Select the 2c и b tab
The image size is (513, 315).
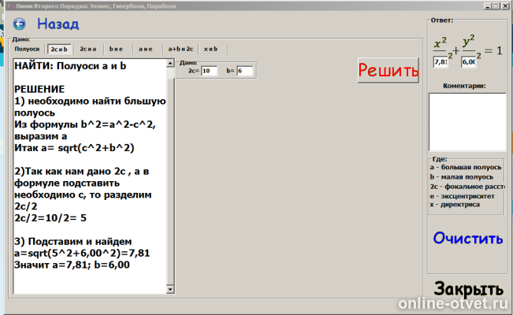(x=59, y=49)
